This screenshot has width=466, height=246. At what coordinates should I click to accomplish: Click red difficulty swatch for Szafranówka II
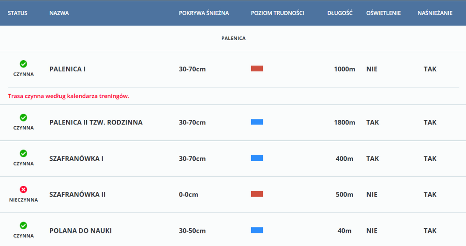tap(257, 194)
